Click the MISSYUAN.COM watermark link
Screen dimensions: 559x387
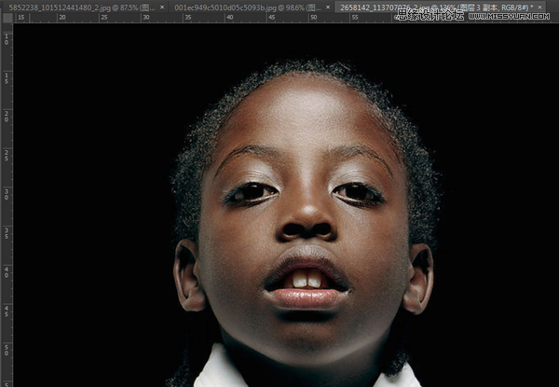tap(509, 16)
